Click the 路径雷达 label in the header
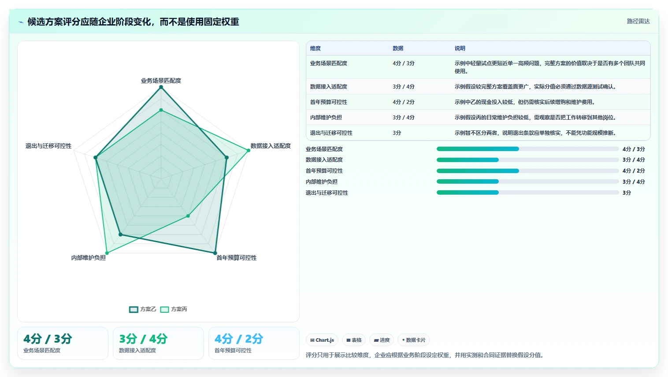668x377 pixels. click(x=638, y=21)
